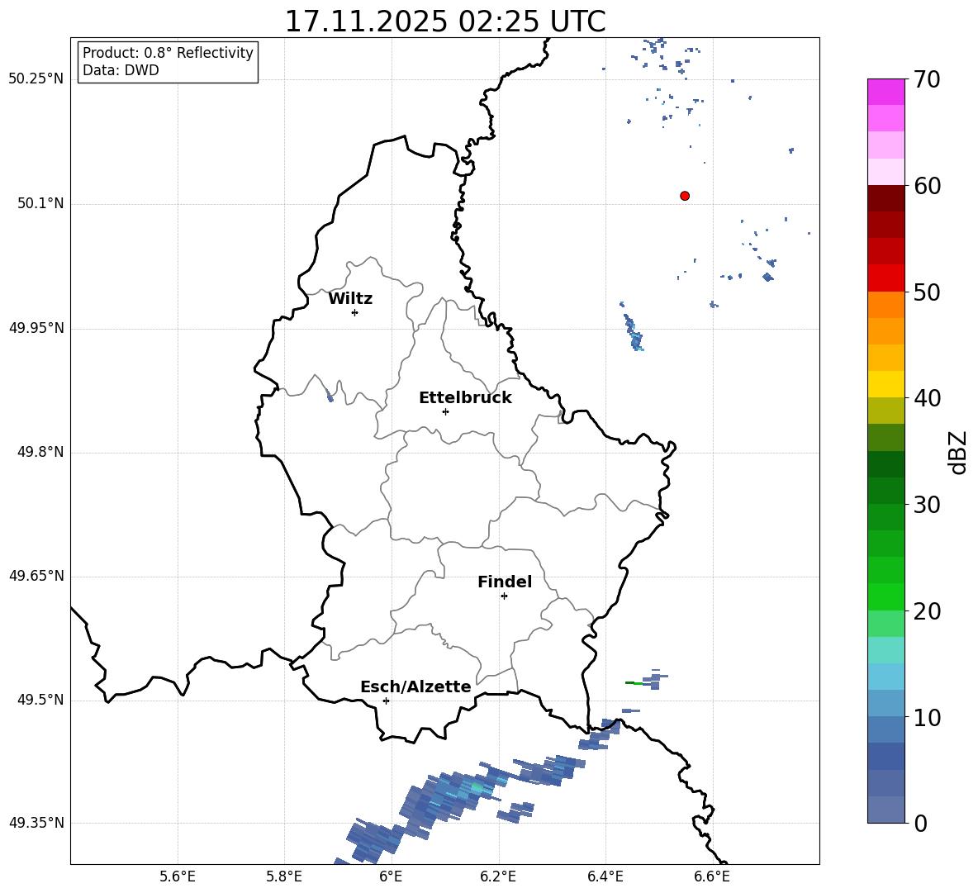Click the 6.6°E longitude label
Screen dimensions: 978x893
click(x=712, y=876)
